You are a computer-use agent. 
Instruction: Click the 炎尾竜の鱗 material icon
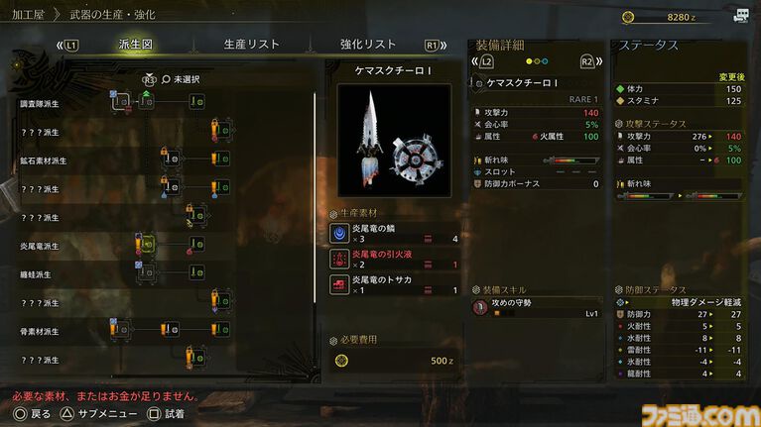pyautogui.click(x=339, y=233)
